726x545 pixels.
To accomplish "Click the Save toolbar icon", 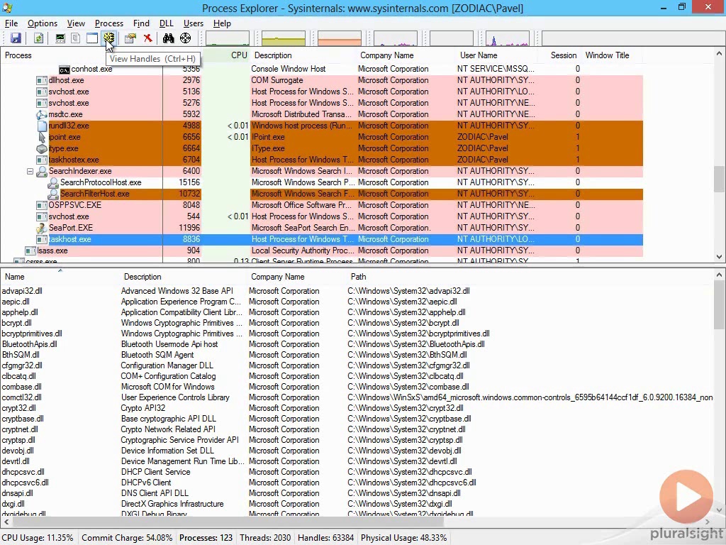I will click(x=16, y=38).
